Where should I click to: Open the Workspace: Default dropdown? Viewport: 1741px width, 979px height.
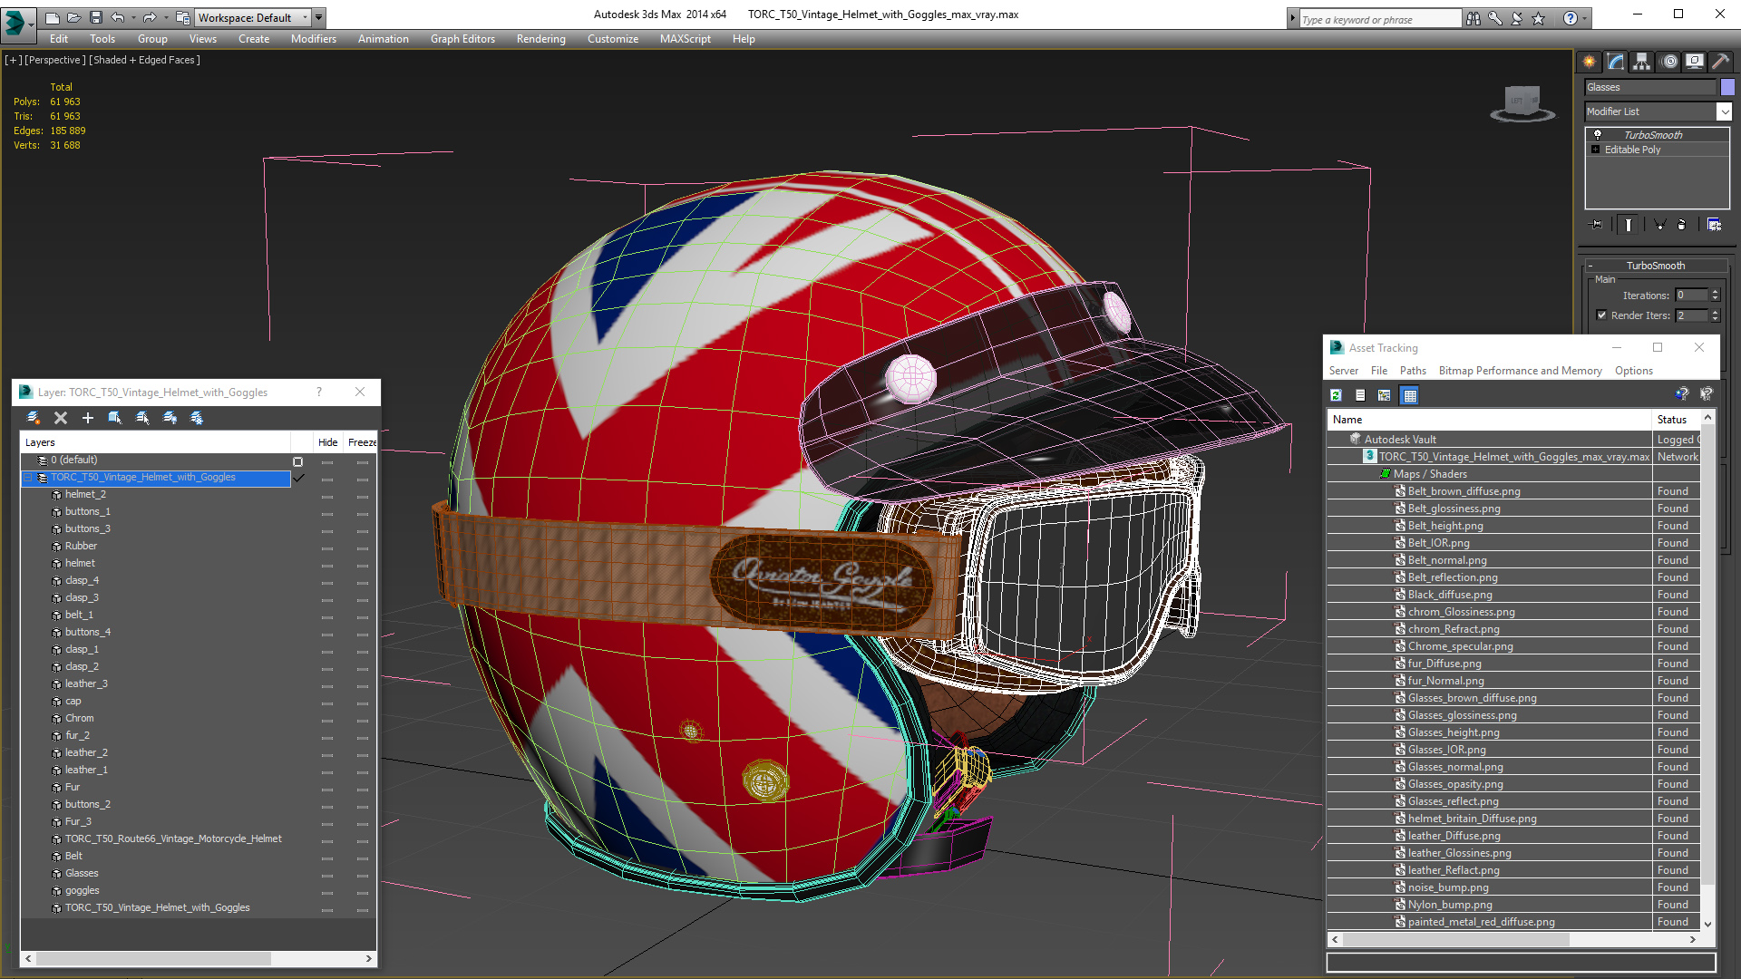[x=251, y=17]
